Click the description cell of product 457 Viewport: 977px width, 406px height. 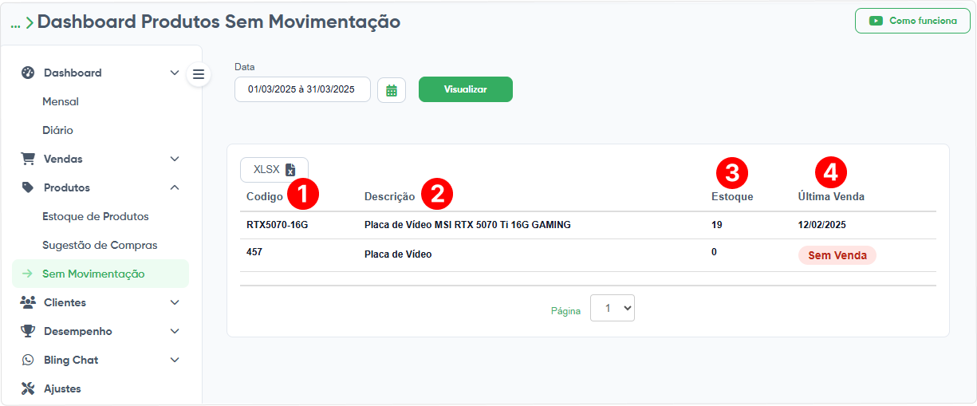(x=398, y=254)
